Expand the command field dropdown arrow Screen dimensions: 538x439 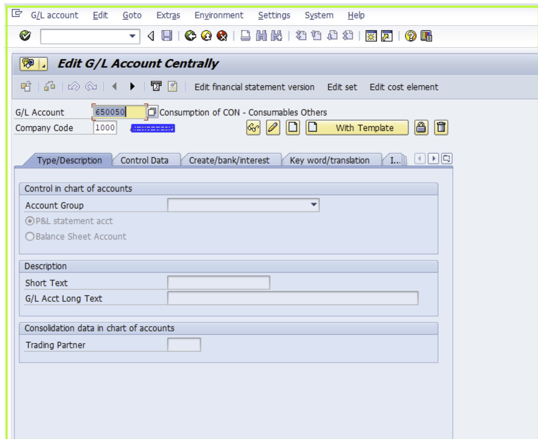pyautogui.click(x=132, y=36)
